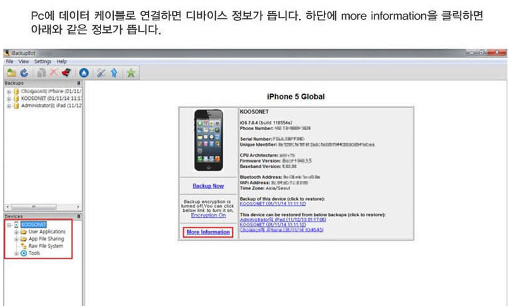The height and width of the screenshot is (306, 511).
Task: Click the blue upward arrow toolbar icon
Action: pyautogui.click(x=114, y=73)
